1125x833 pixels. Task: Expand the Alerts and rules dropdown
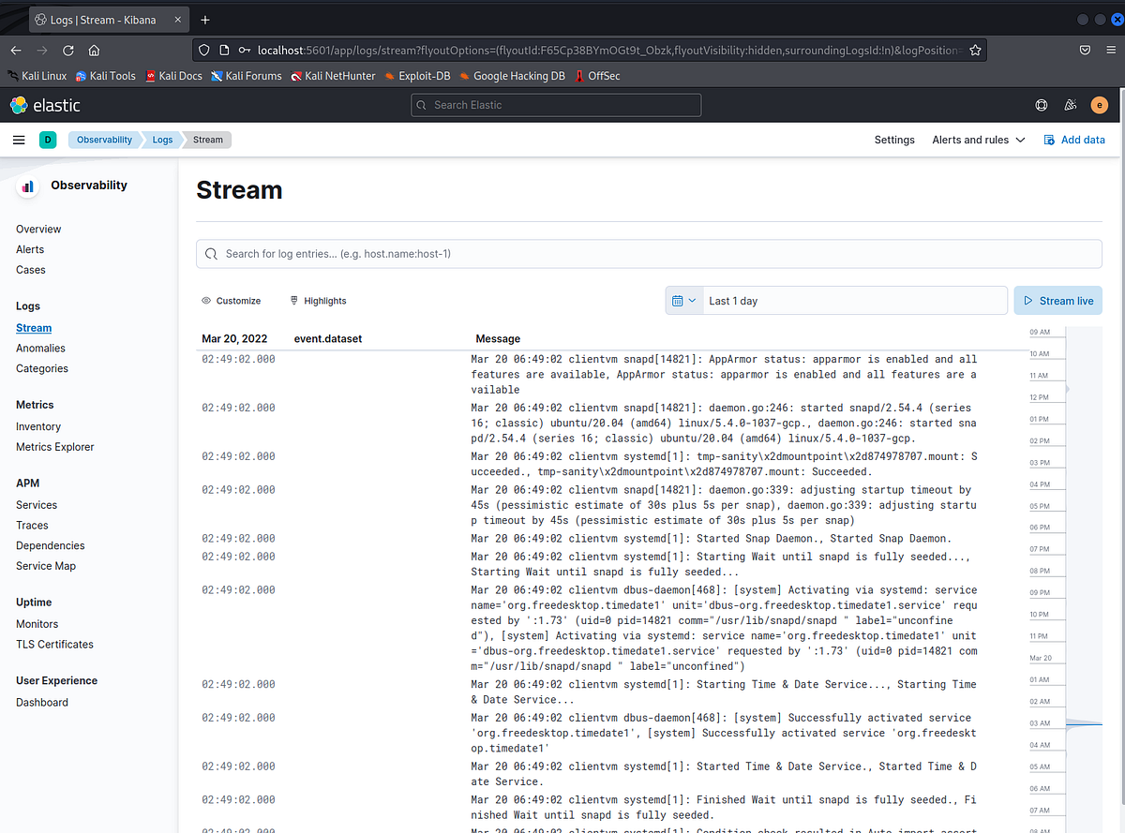point(978,139)
